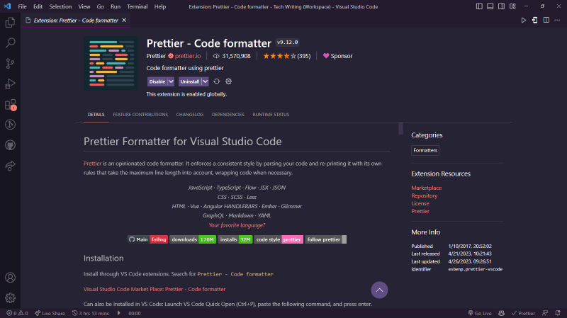The height and width of the screenshot is (318, 567).
Task: Open Visual Studio Code Market Place link
Action: [155, 289]
